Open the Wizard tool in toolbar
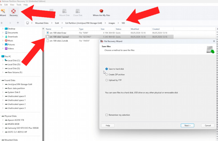Viewport: 218px width, 141px height. [3, 13]
